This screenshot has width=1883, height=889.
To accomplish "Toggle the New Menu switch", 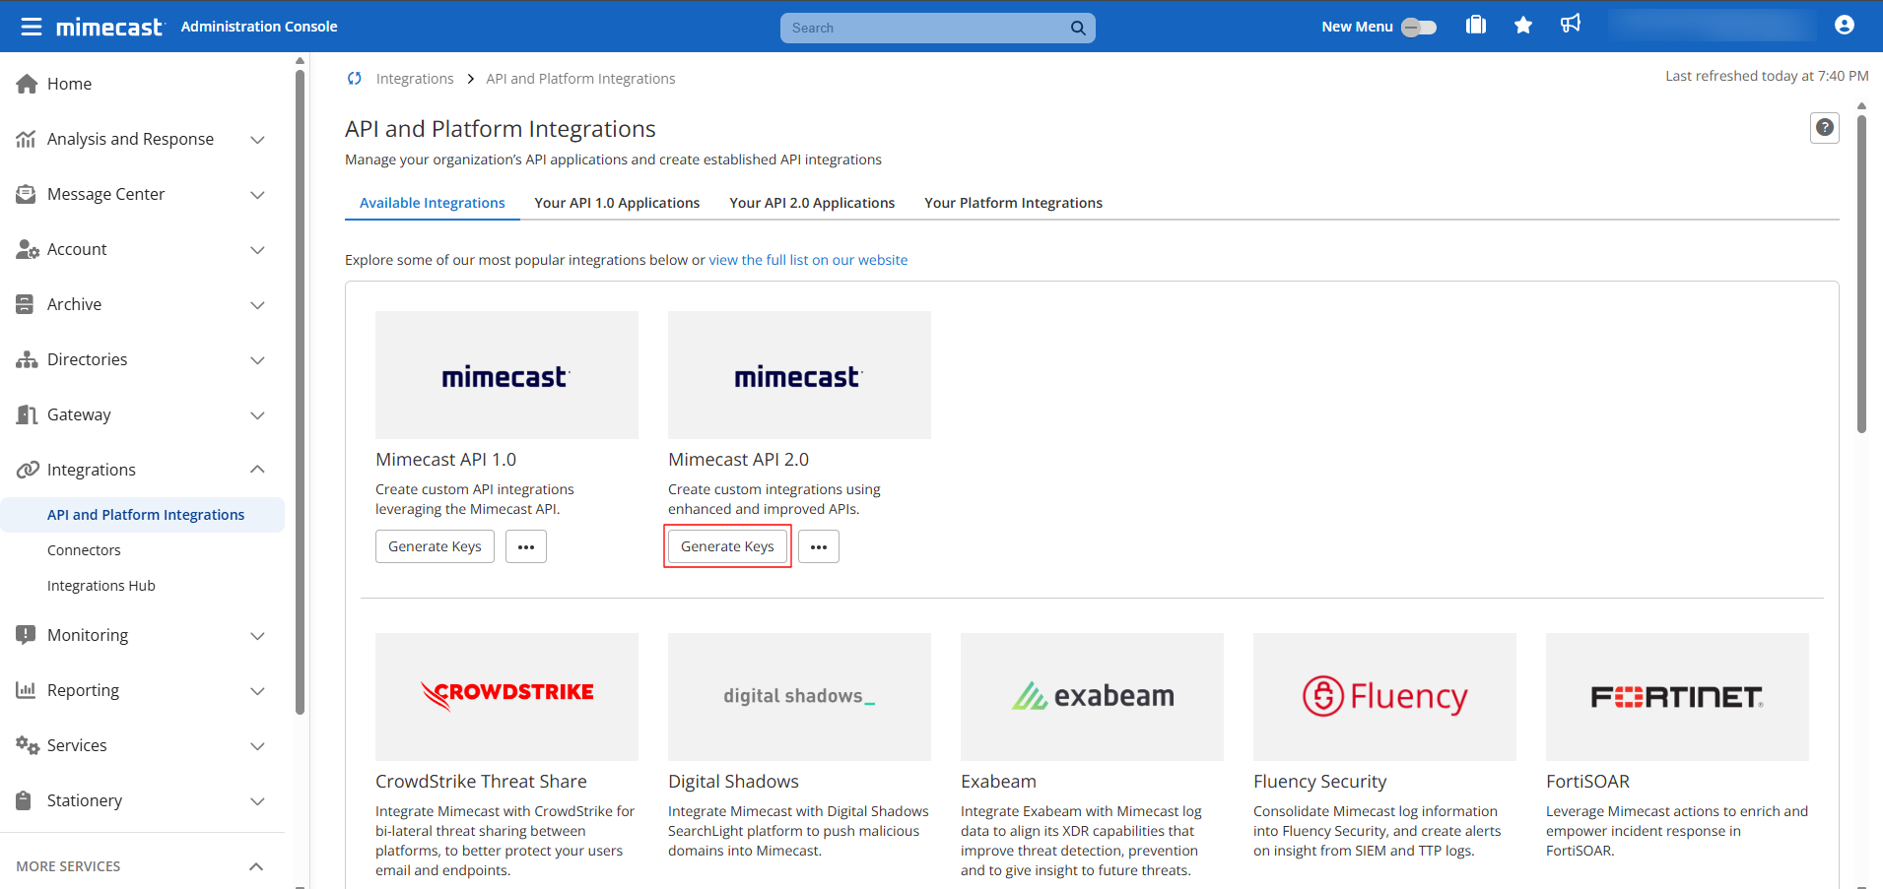I will pyautogui.click(x=1419, y=28).
